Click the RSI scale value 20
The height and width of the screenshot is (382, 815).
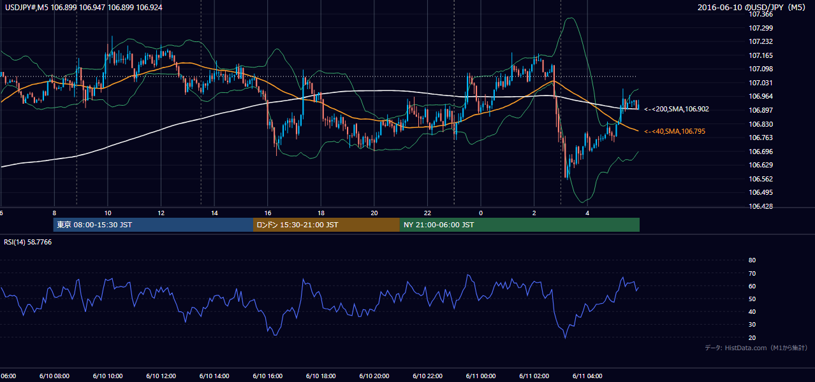coord(752,337)
